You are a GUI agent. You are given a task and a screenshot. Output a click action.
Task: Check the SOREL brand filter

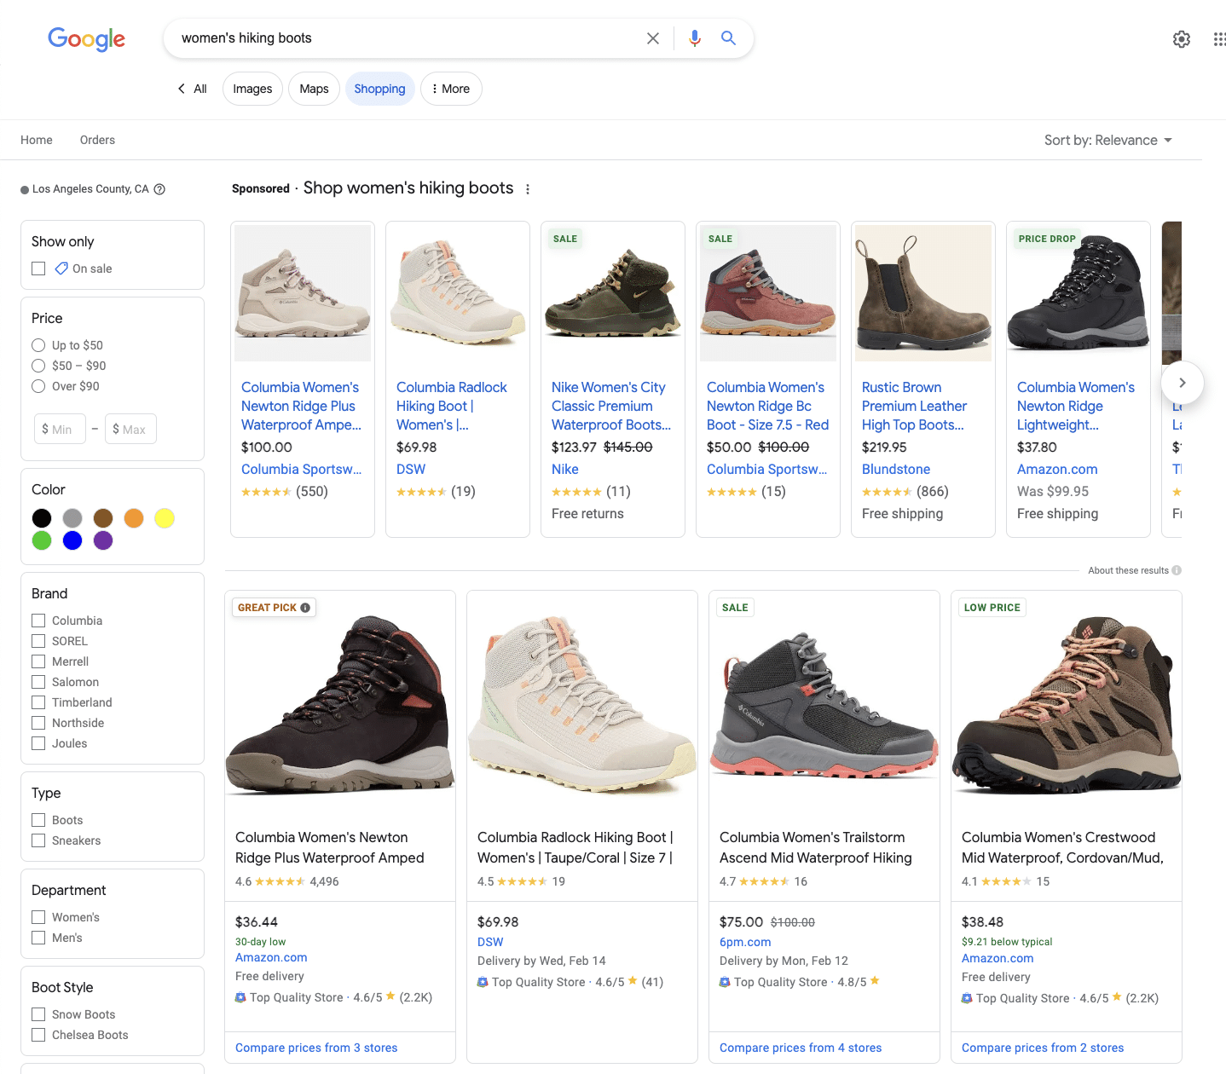pyautogui.click(x=38, y=641)
